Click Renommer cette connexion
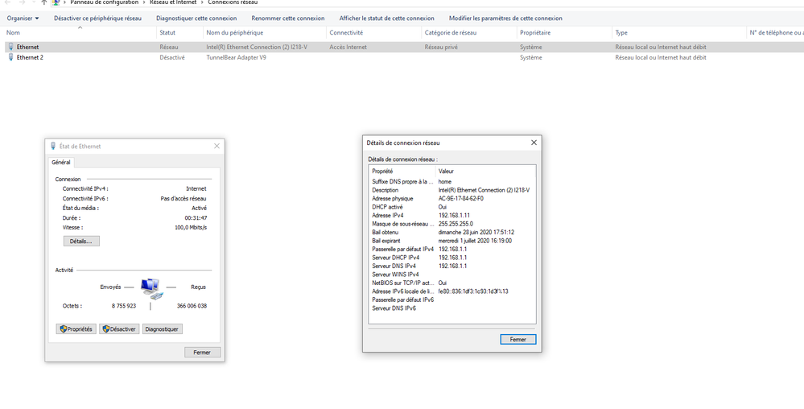The height and width of the screenshot is (409, 804). pyautogui.click(x=287, y=19)
